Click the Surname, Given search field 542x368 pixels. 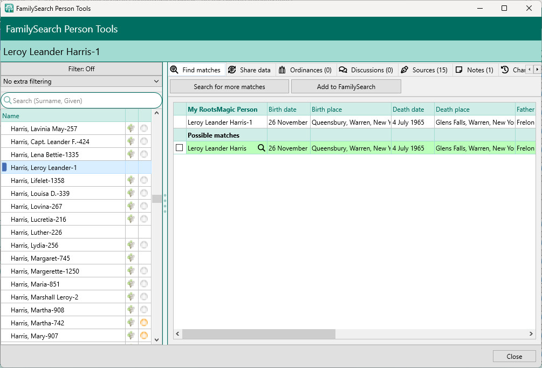pos(84,100)
